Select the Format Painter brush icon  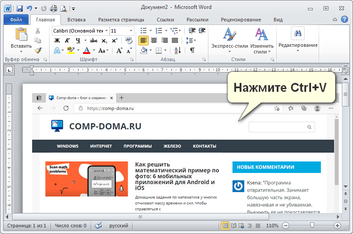click(38, 50)
